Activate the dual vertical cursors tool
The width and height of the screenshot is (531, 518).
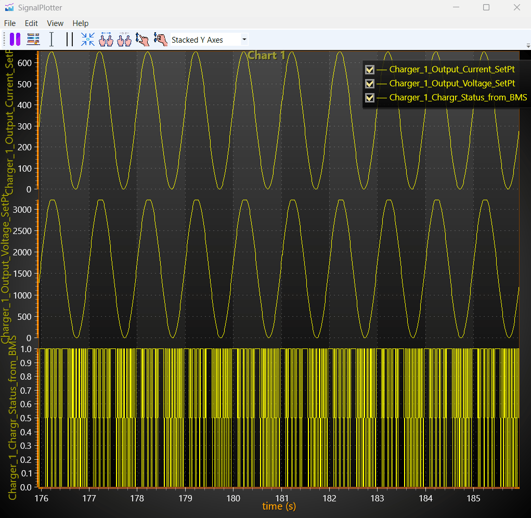click(69, 40)
